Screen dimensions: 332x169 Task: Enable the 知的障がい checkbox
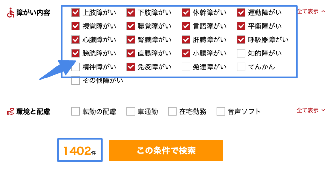(241, 53)
